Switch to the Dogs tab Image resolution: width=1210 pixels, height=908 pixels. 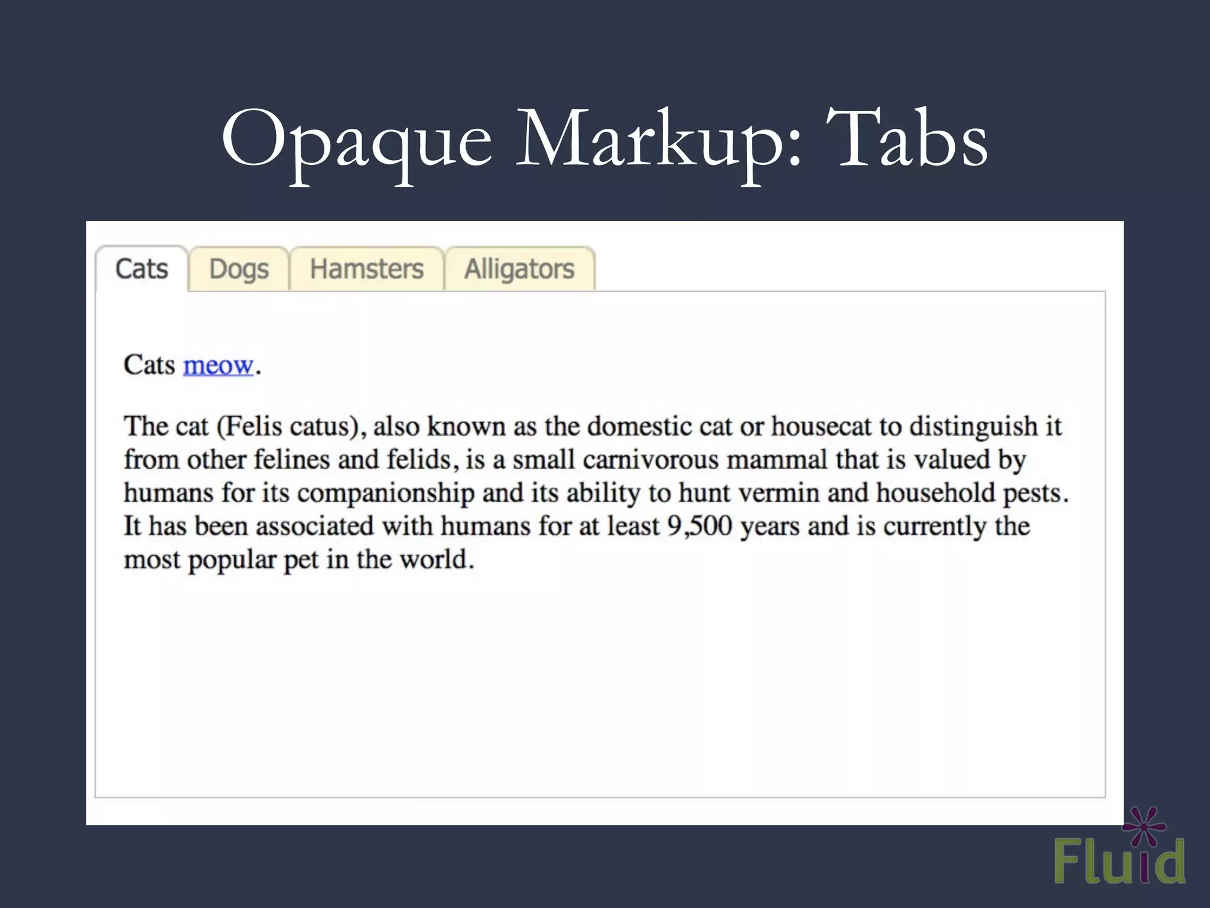tap(239, 269)
